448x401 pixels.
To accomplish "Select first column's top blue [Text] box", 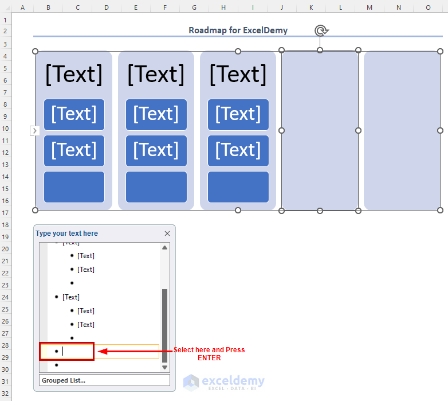I will pos(74,114).
